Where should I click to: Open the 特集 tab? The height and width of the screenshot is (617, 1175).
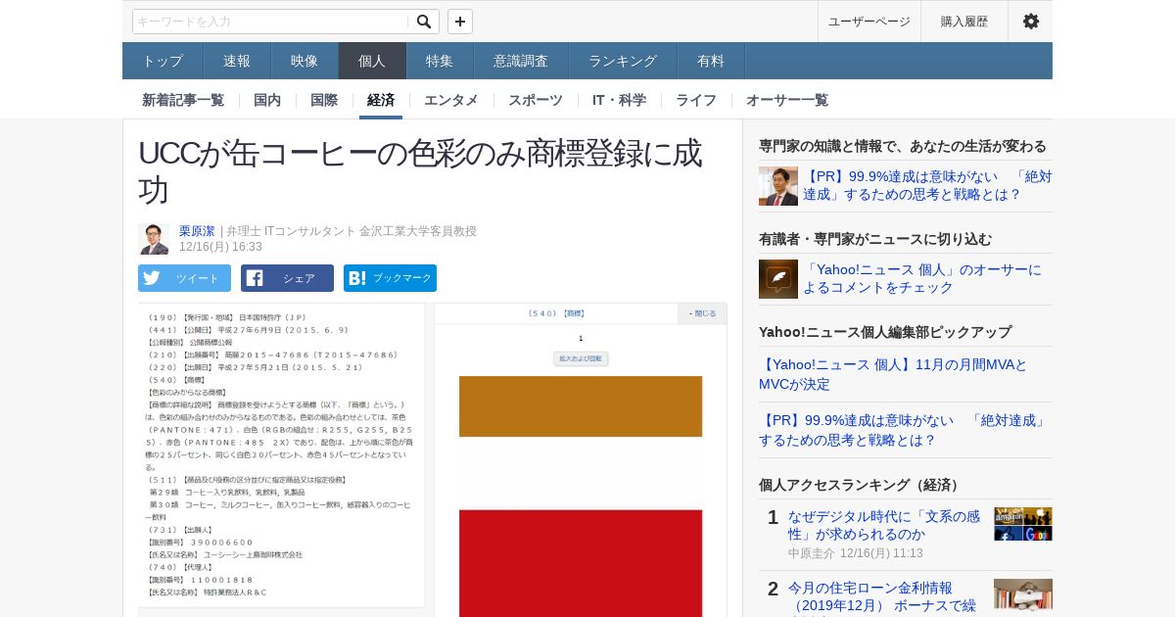(440, 61)
